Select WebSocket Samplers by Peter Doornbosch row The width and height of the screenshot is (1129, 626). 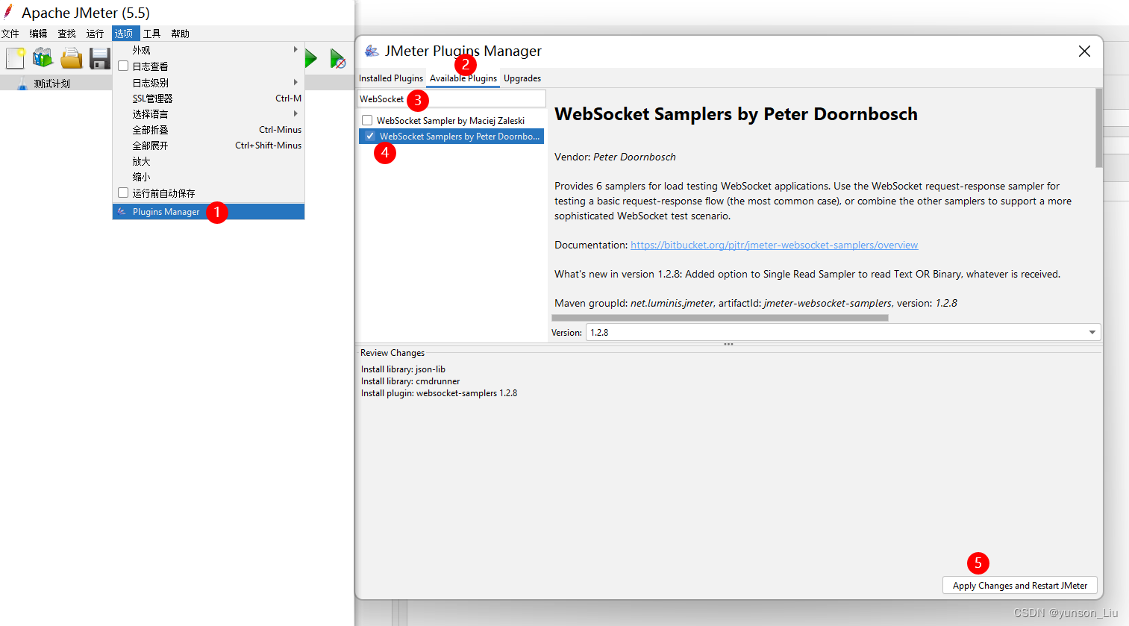pyautogui.click(x=451, y=136)
